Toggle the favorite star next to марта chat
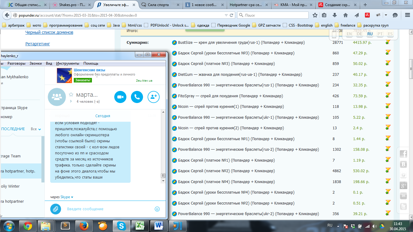This screenshot has width=413, height=232. pyautogui.click(x=71, y=95)
